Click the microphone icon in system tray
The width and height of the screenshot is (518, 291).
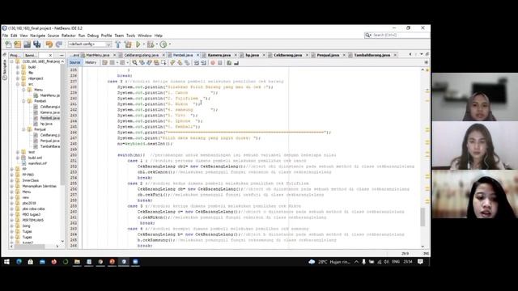[363, 262]
